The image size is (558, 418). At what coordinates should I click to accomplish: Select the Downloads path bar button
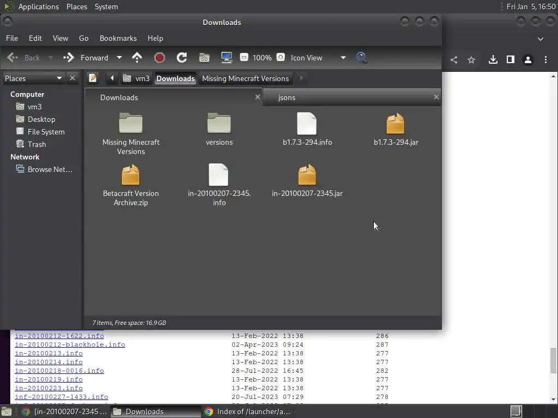point(175,78)
